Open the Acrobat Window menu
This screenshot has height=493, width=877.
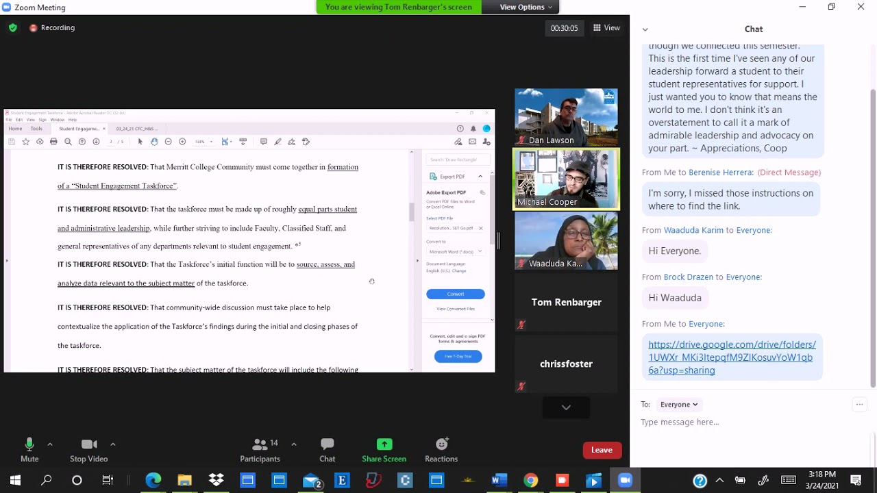(57, 120)
